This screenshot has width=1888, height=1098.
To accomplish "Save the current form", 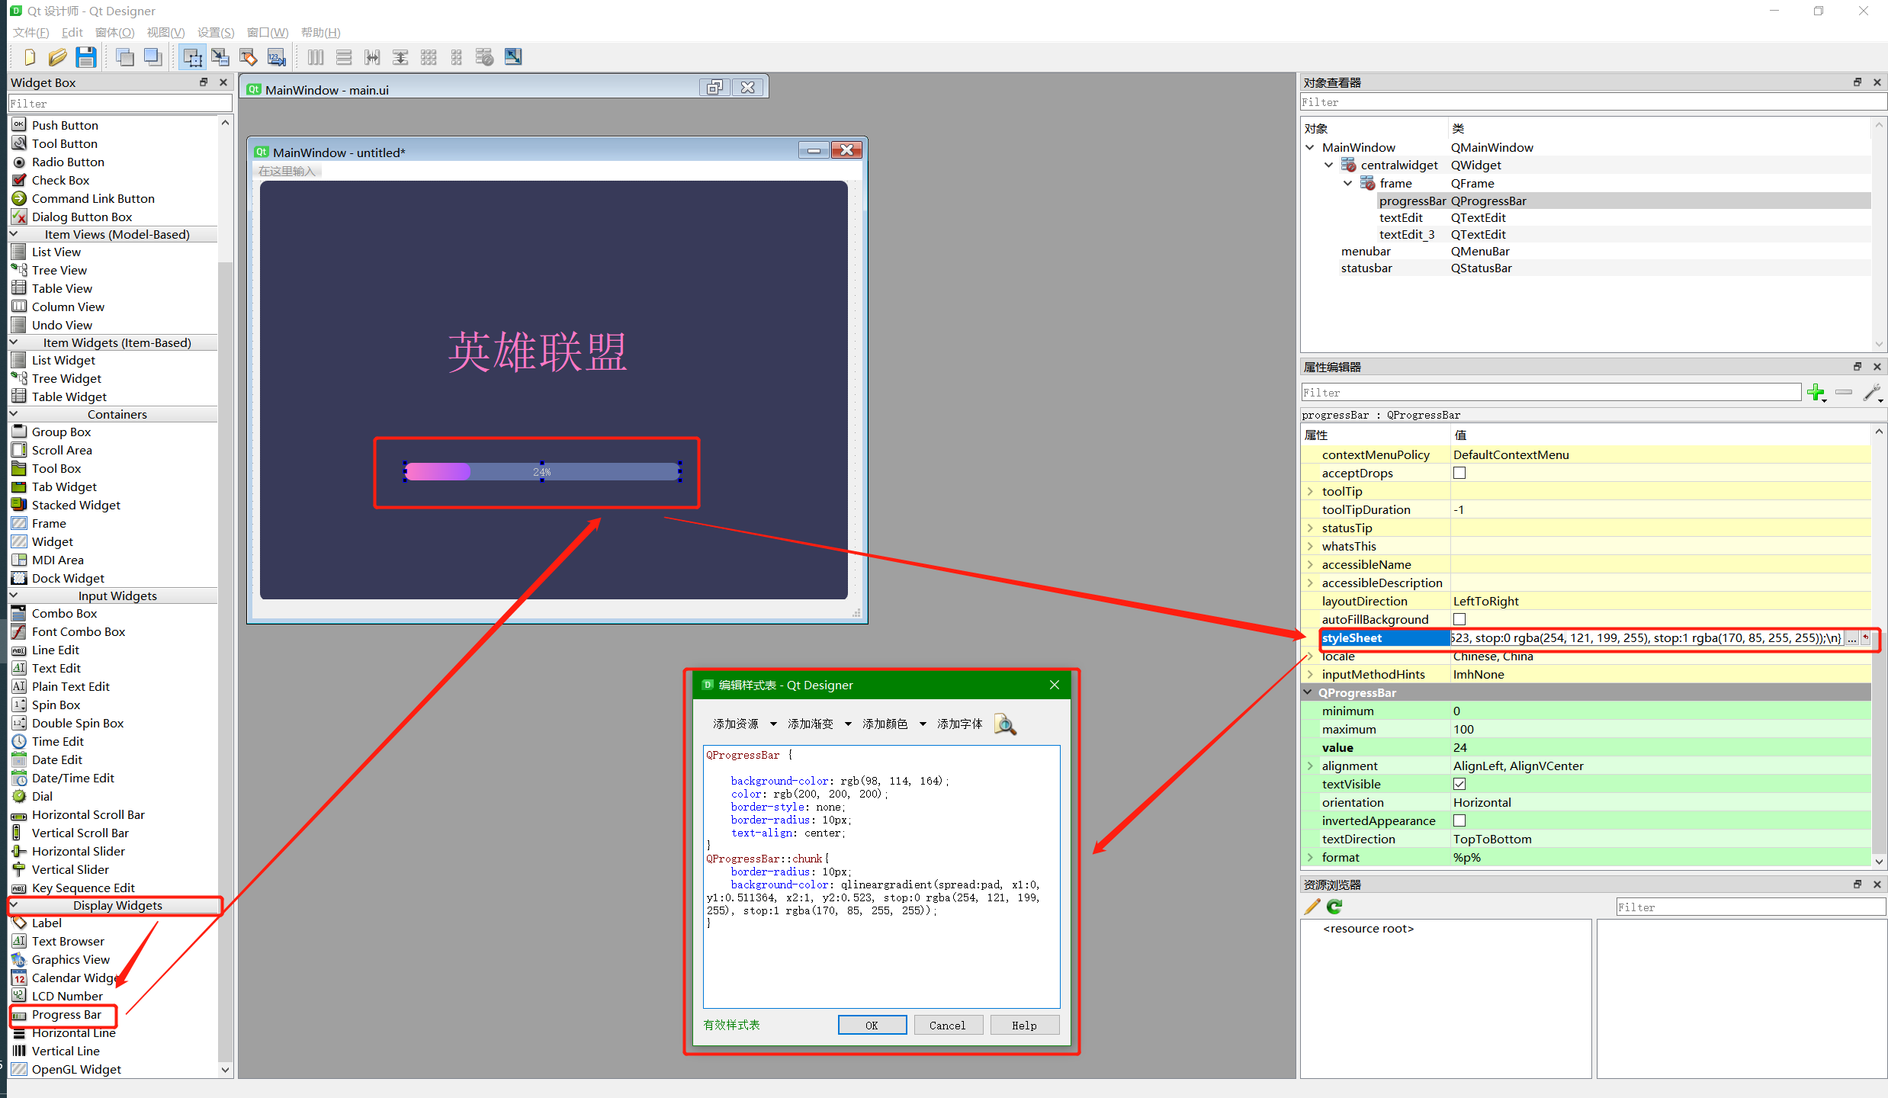I will click(86, 56).
